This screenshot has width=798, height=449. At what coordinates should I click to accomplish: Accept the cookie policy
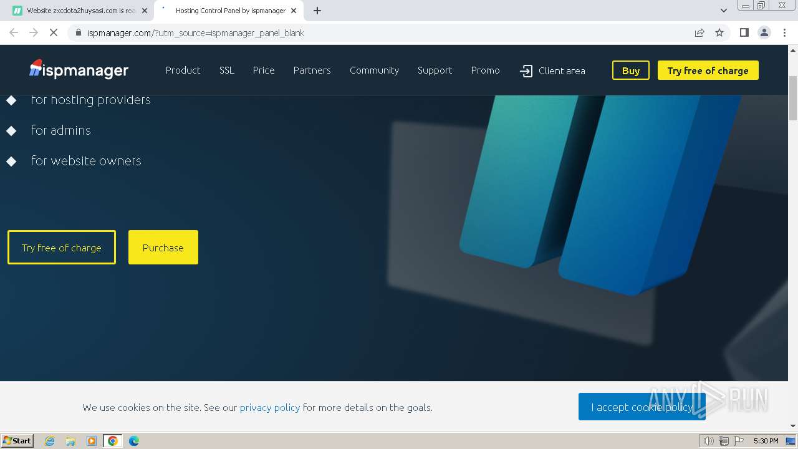642,407
